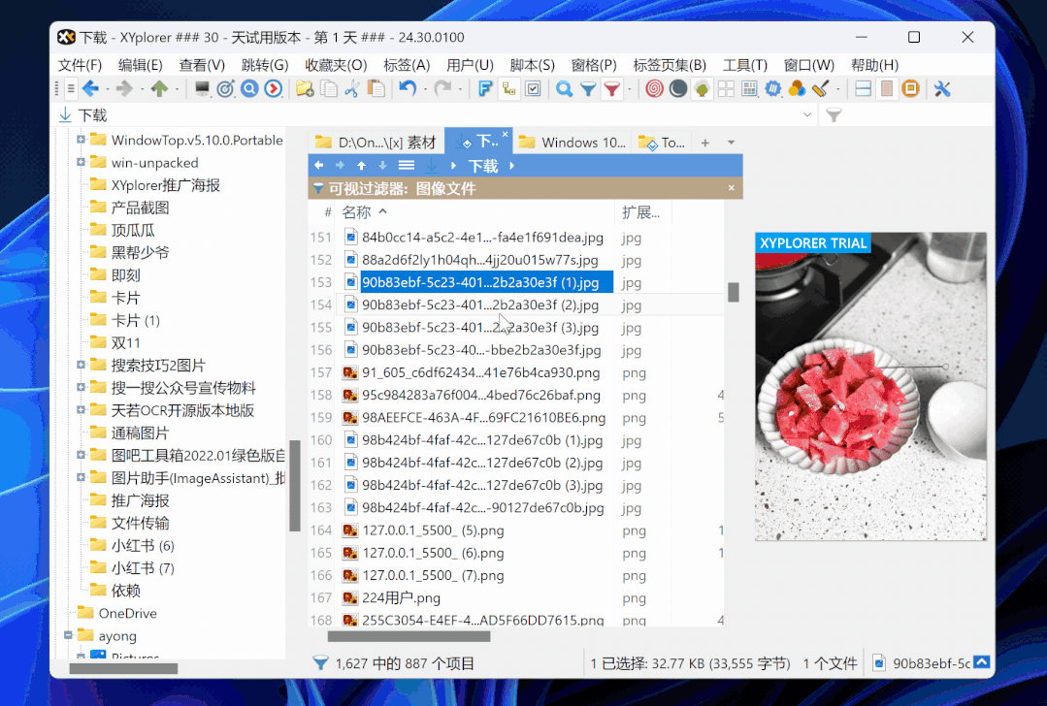The width and height of the screenshot is (1047, 706).
Task: Click the green Up arrow in main toolbar
Action: [x=159, y=89]
